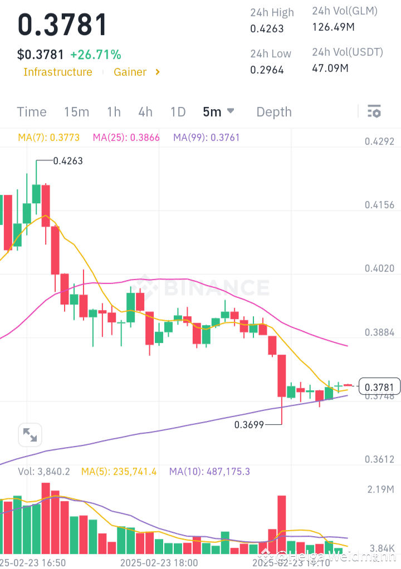This screenshot has height=569, width=401.
Task: Switch to the 1D timeframe tab
Action: tap(178, 111)
